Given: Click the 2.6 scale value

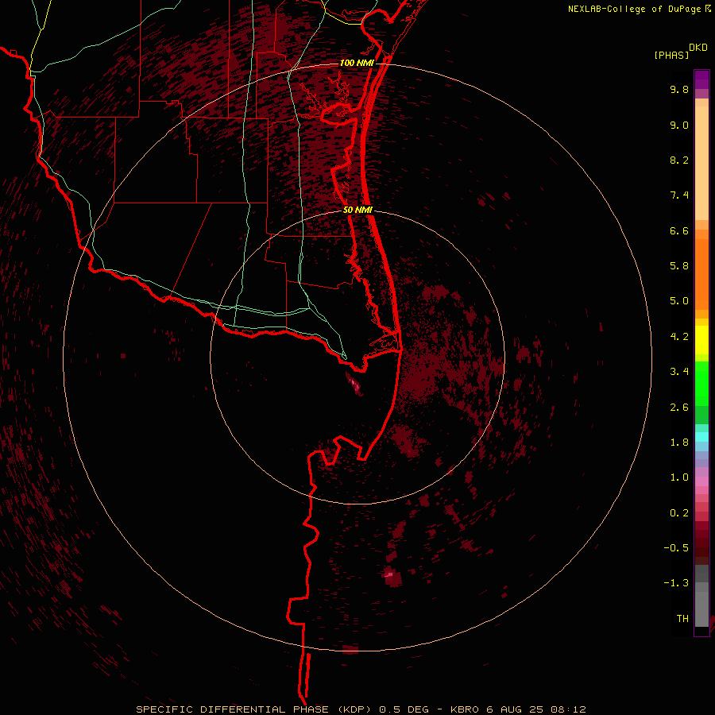Looking at the screenshot, I should tap(679, 408).
